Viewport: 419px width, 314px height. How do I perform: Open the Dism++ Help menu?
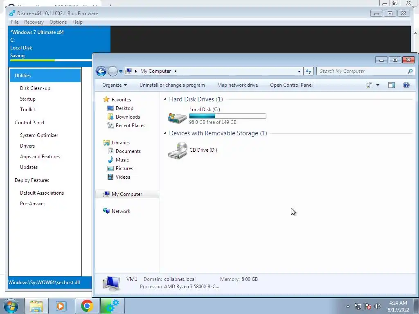[77, 22]
